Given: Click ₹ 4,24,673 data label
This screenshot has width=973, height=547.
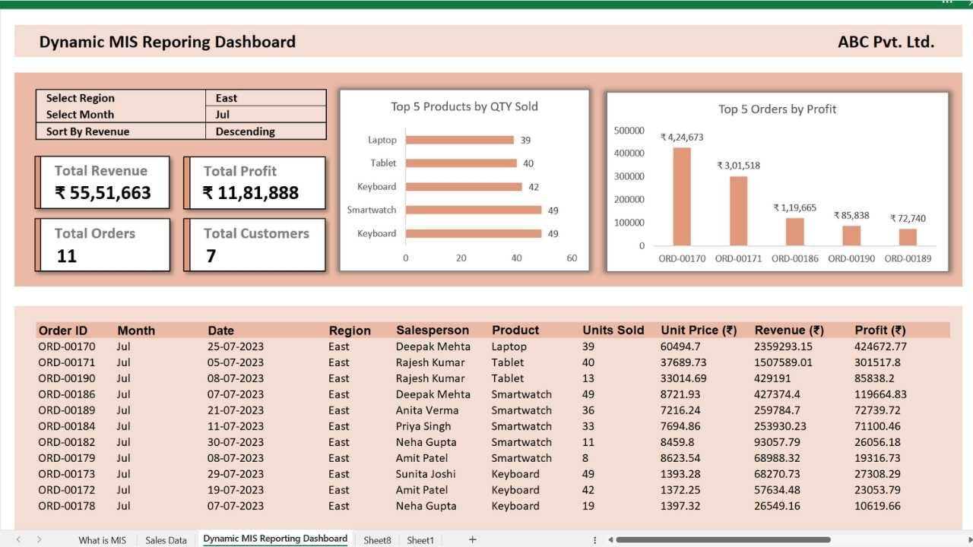Looking at the screenshot, I should [x=682, y=138].
